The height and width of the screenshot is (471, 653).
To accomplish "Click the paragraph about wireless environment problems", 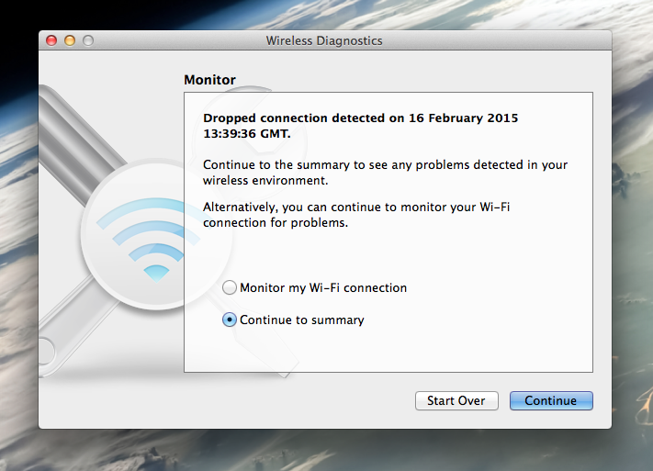I will pos(385,172).
